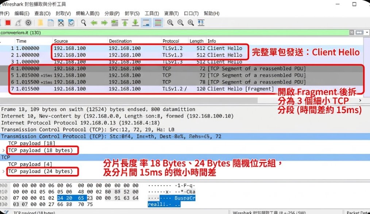Zoom in with first magnifier-plus icon
The height and width of the screenshot is (214, 370).
click(x=170, y=23)
